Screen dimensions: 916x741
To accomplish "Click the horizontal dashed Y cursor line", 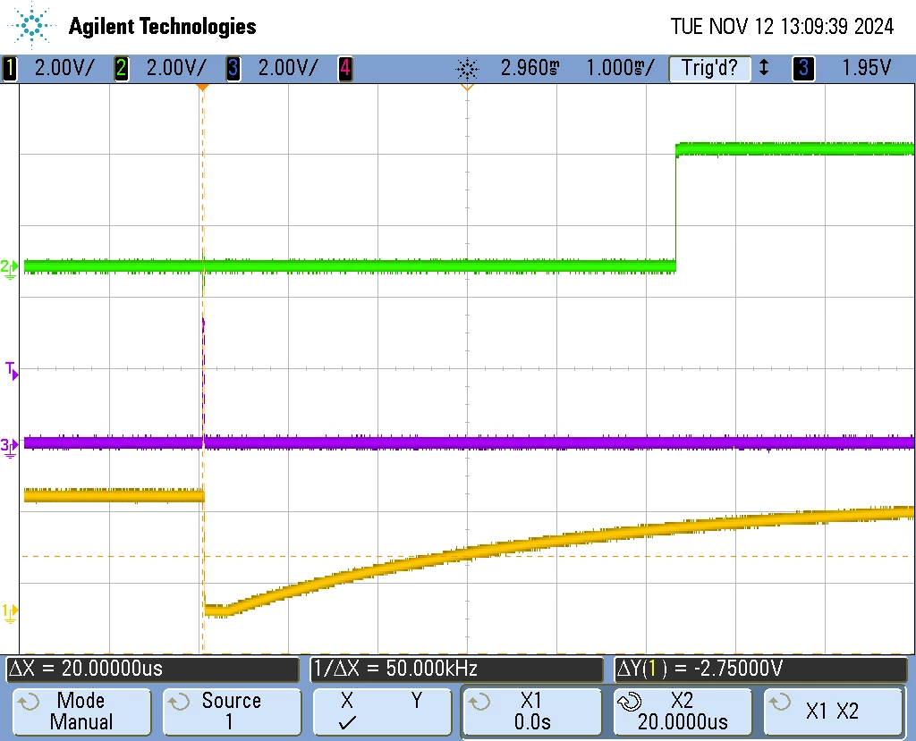I will click(467, 557).
